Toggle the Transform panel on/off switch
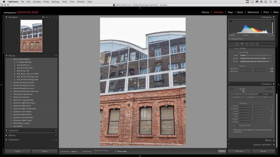 (x=229, y=84)
